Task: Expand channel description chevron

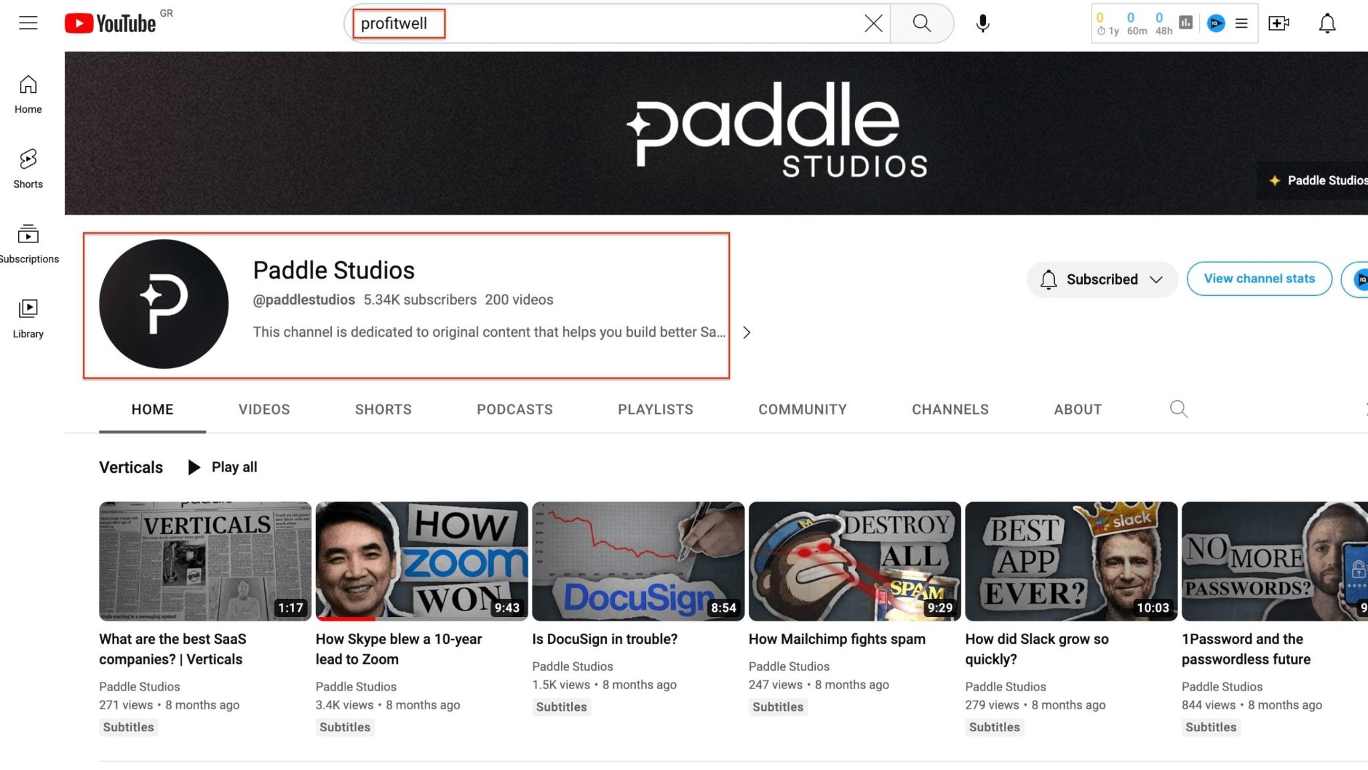Action: 747,332
